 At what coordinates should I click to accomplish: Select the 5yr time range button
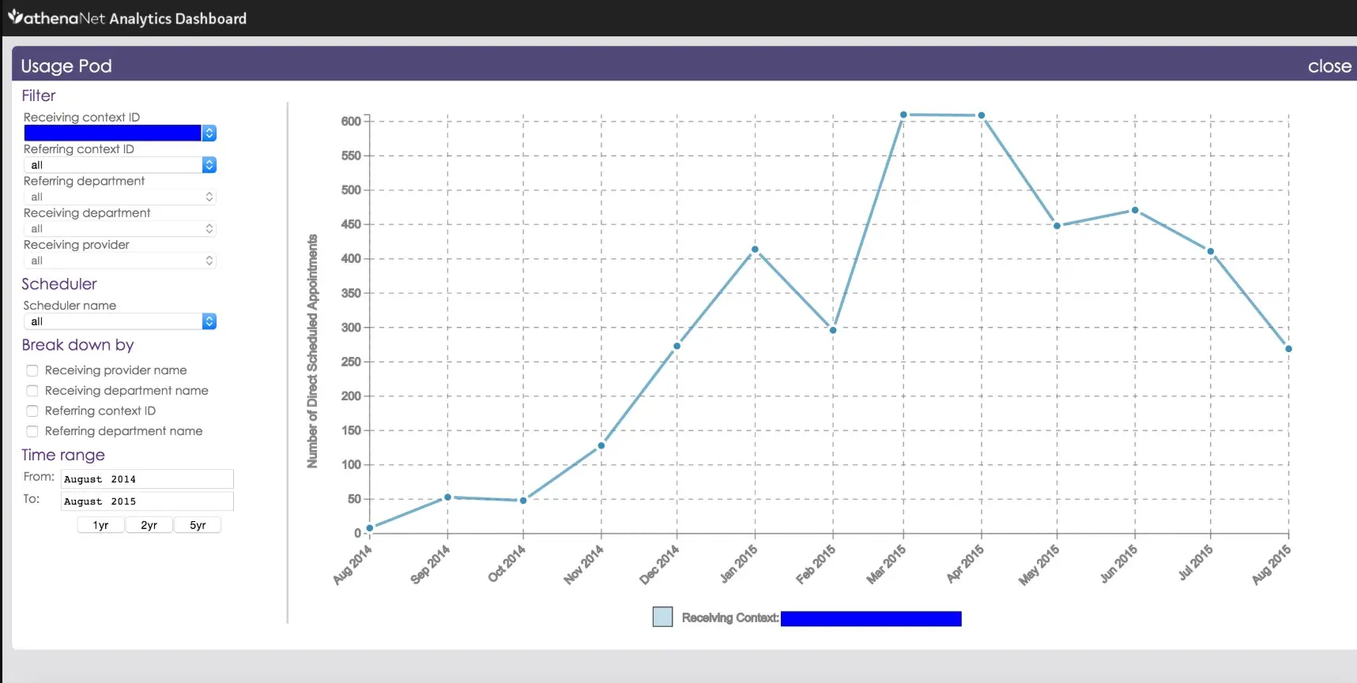(x=198, y=525)
